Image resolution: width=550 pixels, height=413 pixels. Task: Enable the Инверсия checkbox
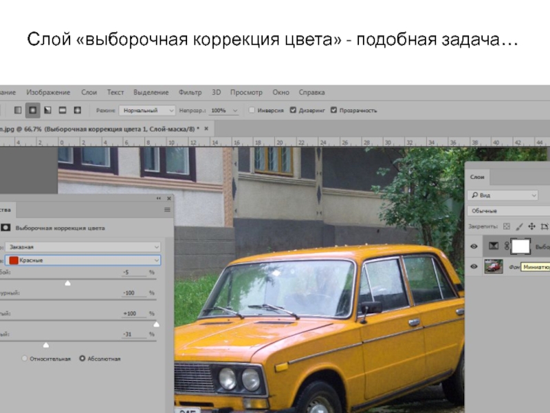(x=252, y=110)
